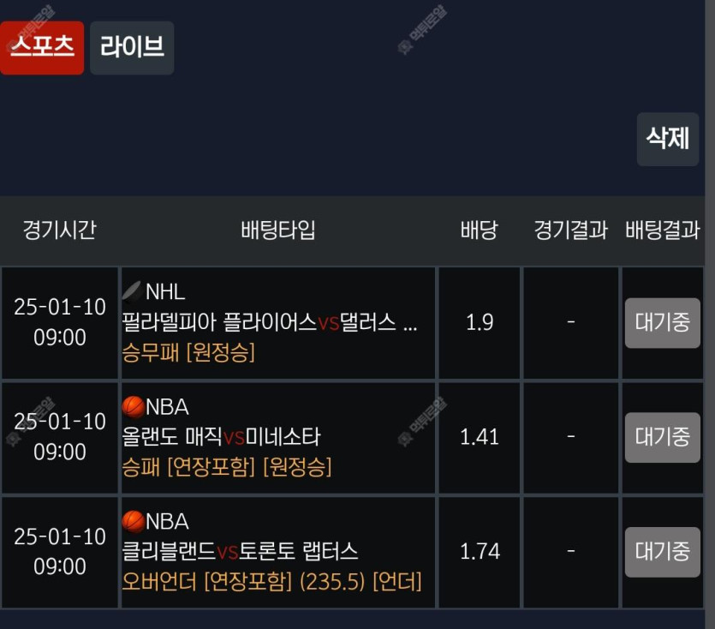Click 대기중 status for NHL bet
Viewport: 715px width, 629px height.
662,322
